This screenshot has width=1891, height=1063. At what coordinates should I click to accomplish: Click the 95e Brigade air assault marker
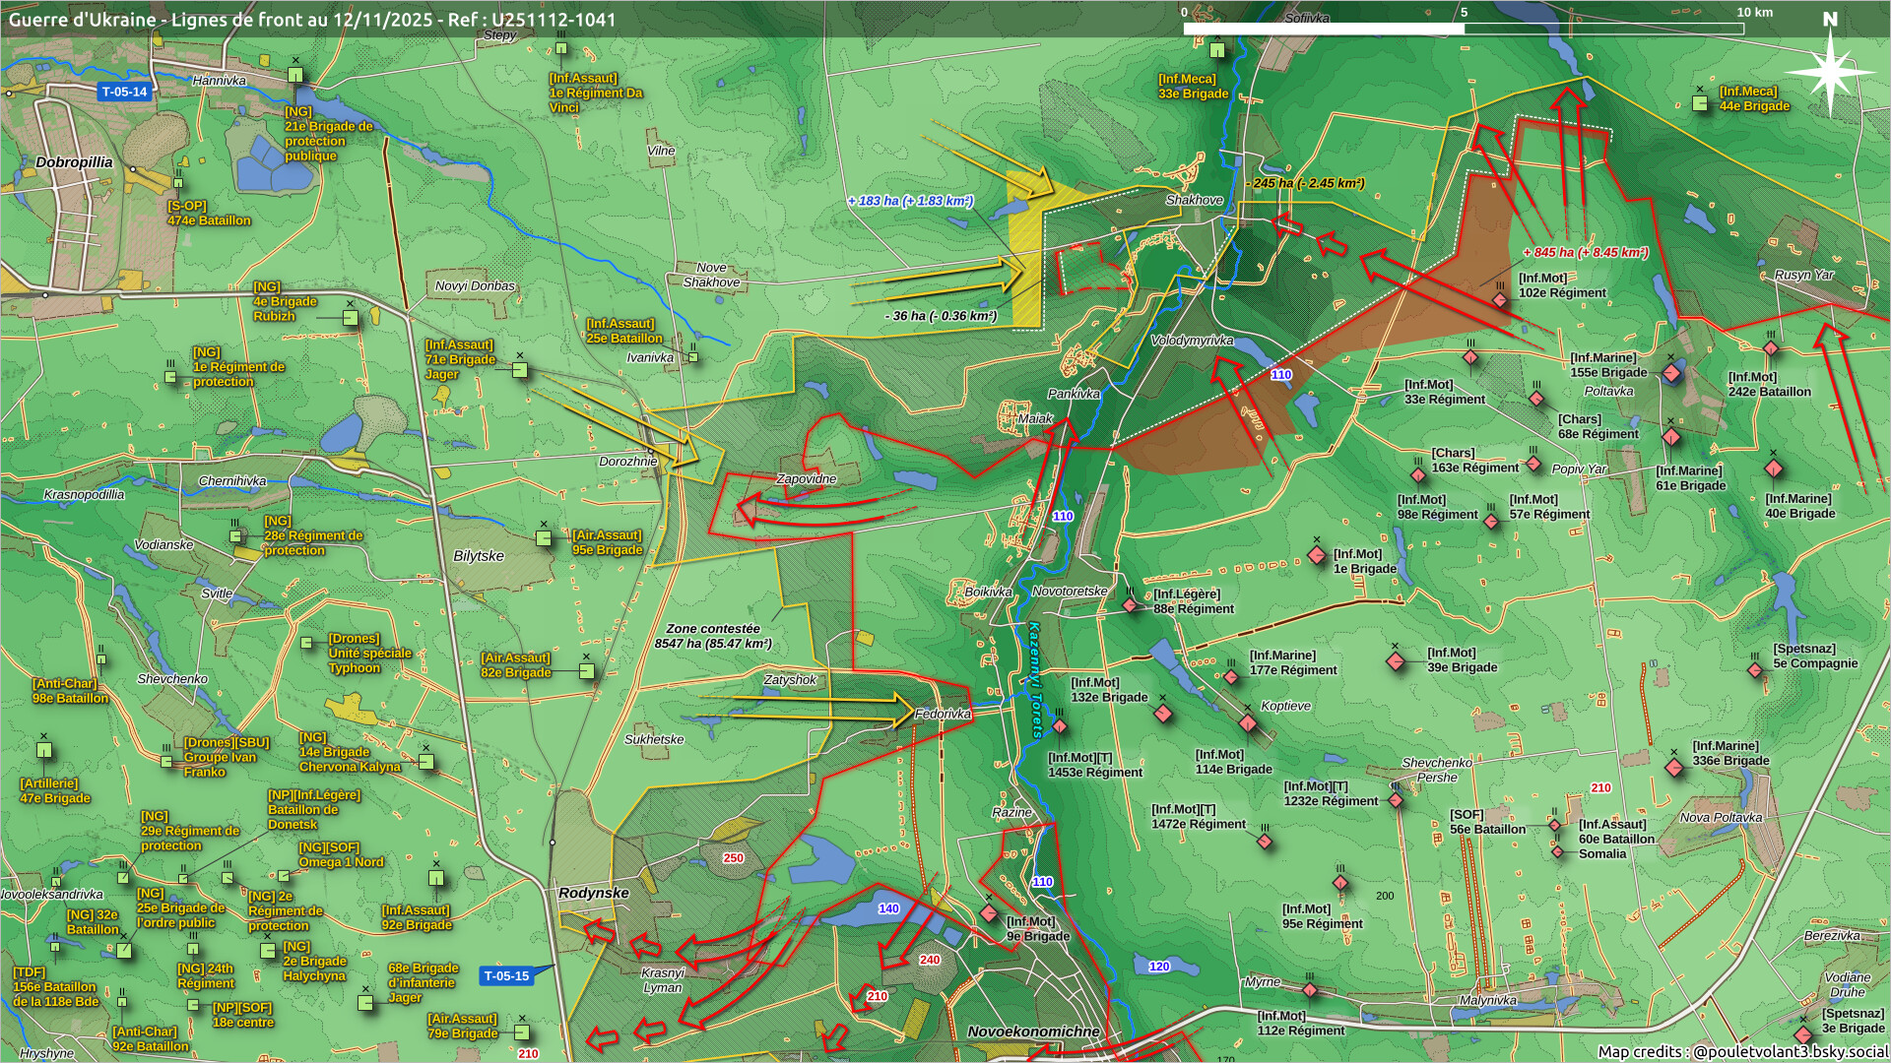pos(544,538)
